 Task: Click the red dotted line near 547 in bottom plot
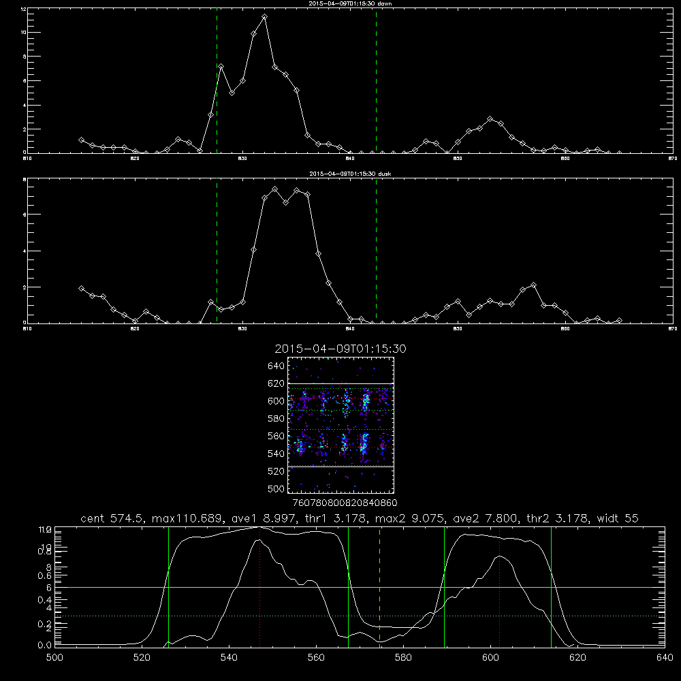coord(259,586)
